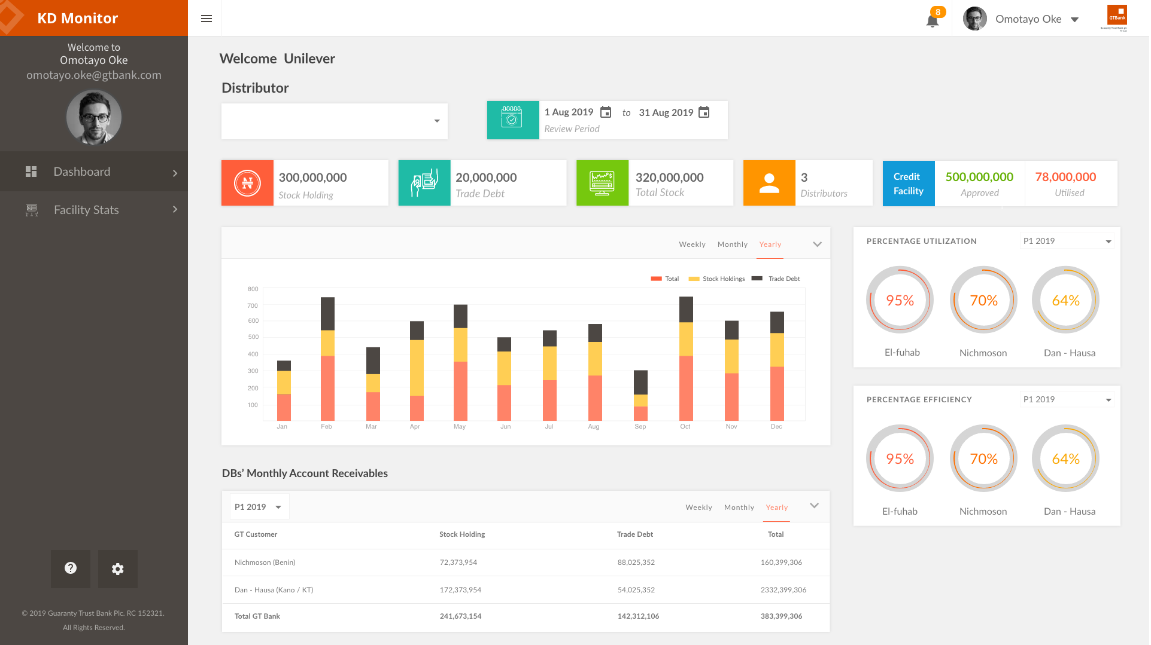1151x645 pixels.
Task: Open the Facility Stats sidebar menu
Action: click(94, 210)
